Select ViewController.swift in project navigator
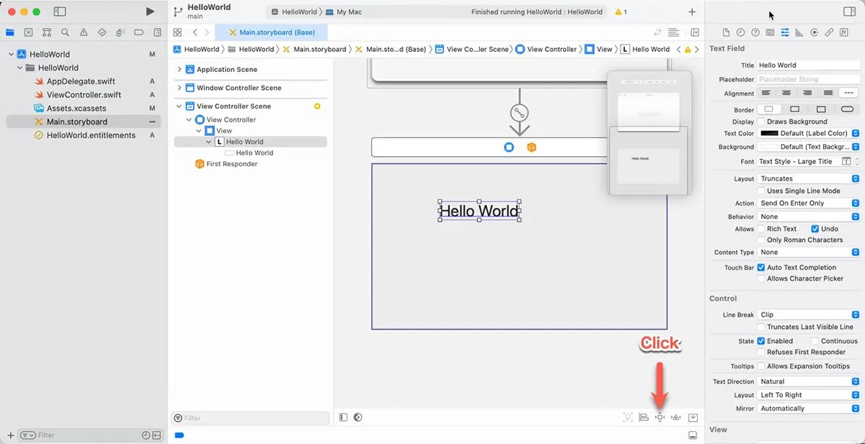Image resolution: width=865 pixels, height=444 pixels. tap(84, 95)
